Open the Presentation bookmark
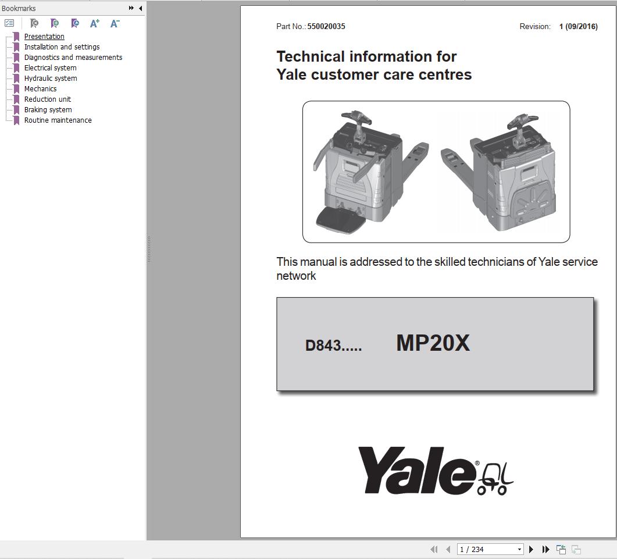617x559 pixels. (x=44, y=36)
